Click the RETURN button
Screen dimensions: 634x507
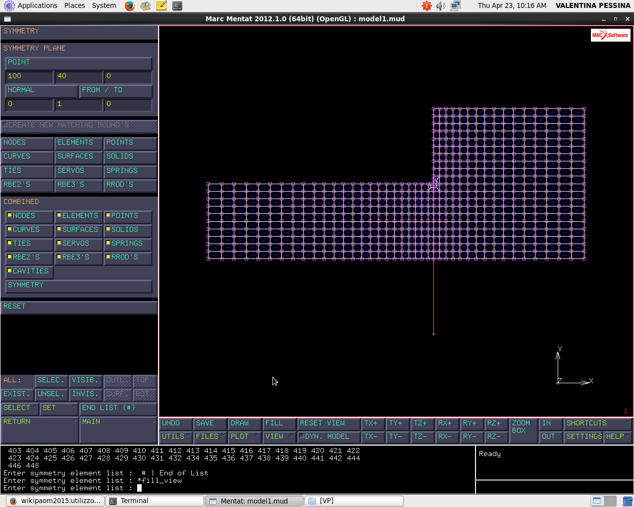click(40, 430)
